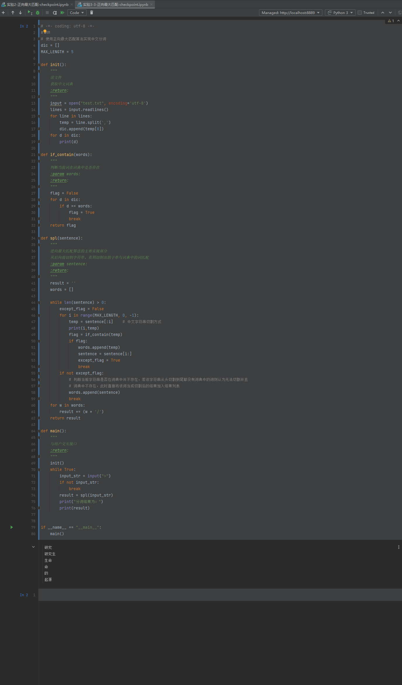The width and height of the screenshot is (402, 685).
Task: Fold the if not except_flag block on line 55
Action: pos(39,373)
